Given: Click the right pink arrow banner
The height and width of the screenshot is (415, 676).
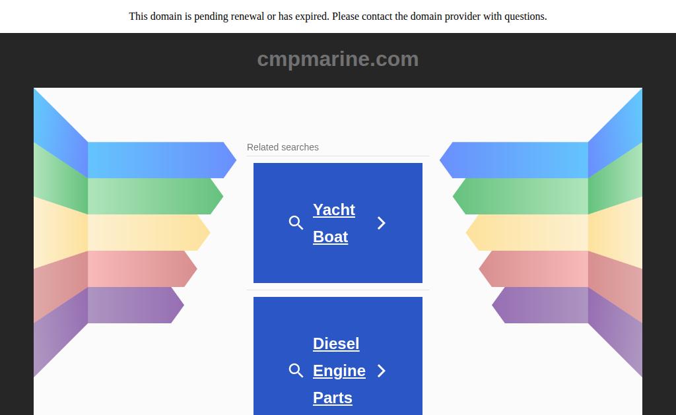Looking at the screenshot, I should [x=533, y=269].
